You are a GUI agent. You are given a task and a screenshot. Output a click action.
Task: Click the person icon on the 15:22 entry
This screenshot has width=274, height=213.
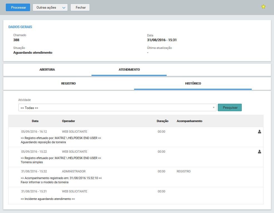click(x=260, y=152)
